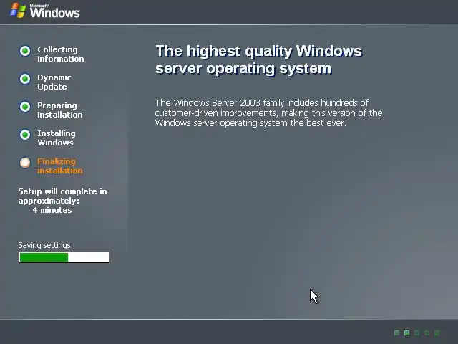Click the first green square in animation
This screenshot has height=344, width=458.
(x=396, y=333)
